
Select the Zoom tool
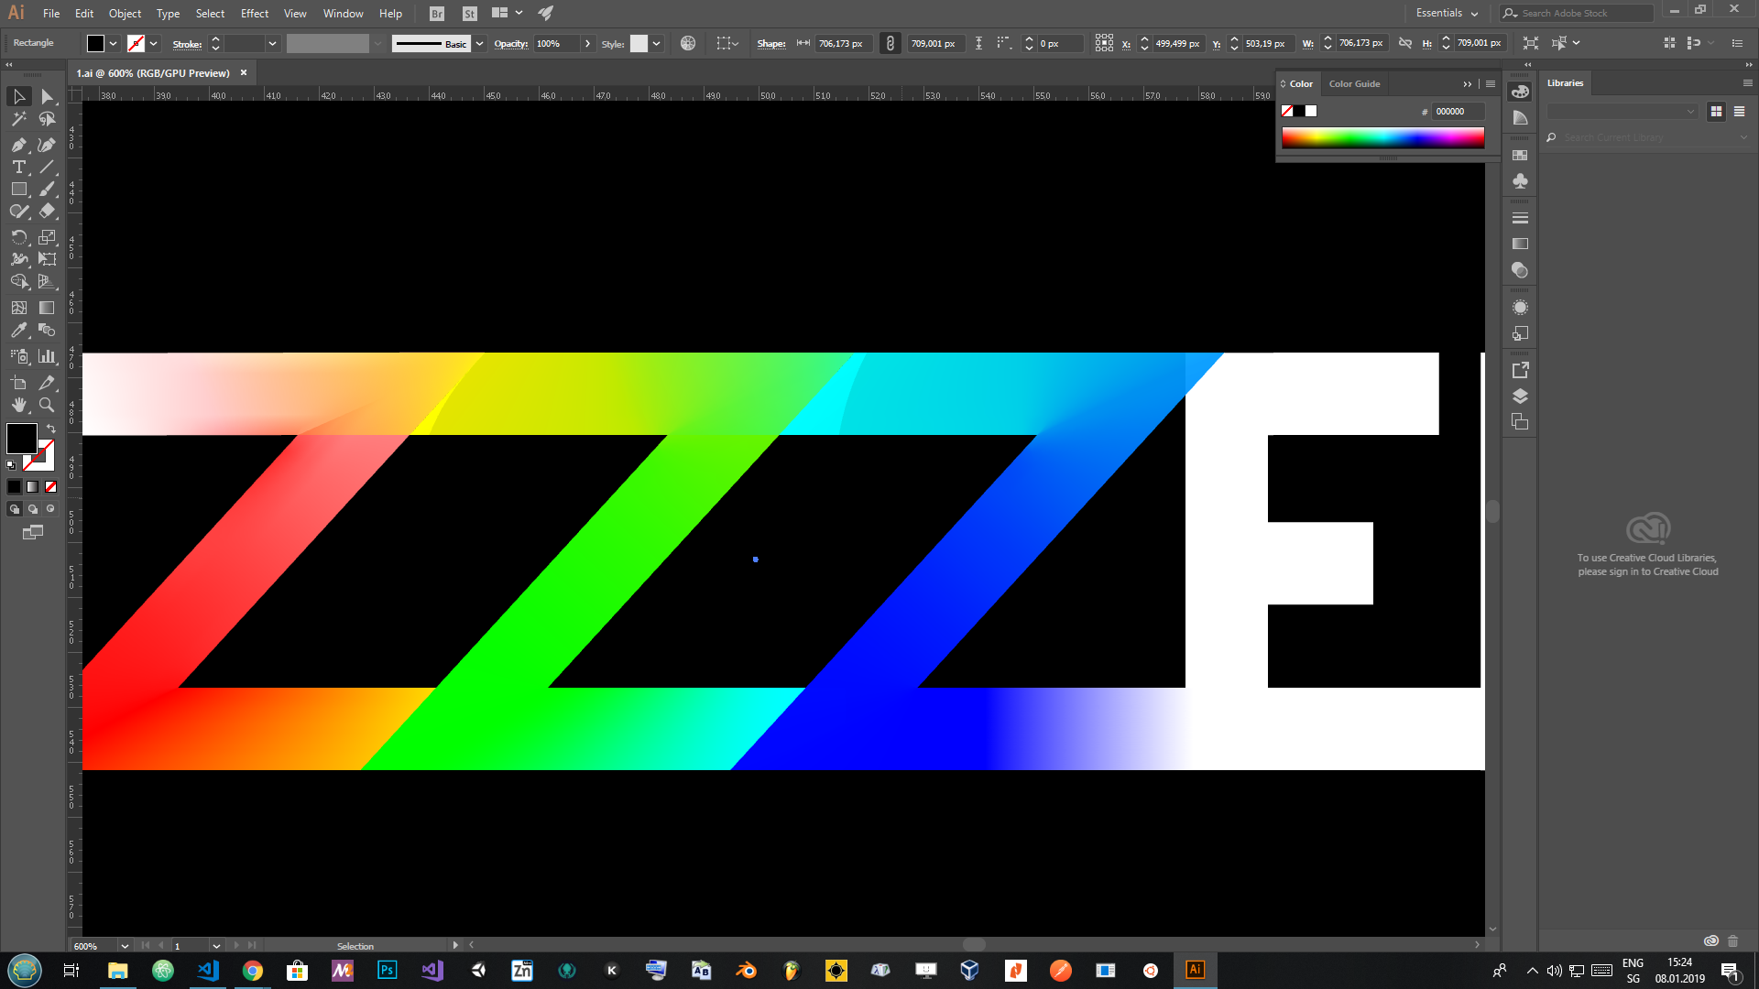point(47,405)
